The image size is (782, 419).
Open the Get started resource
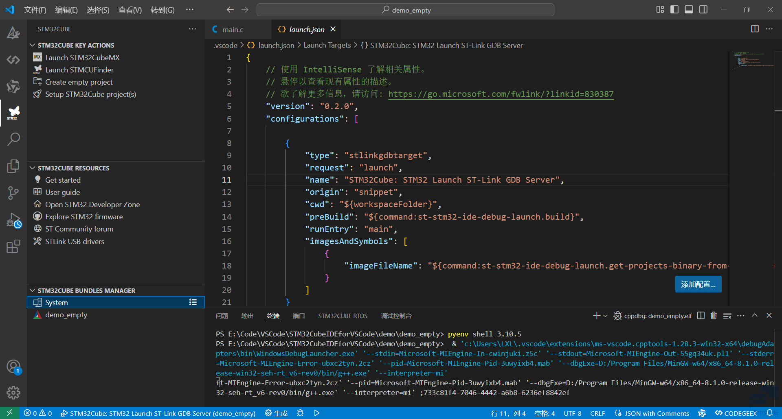(63, 180)
